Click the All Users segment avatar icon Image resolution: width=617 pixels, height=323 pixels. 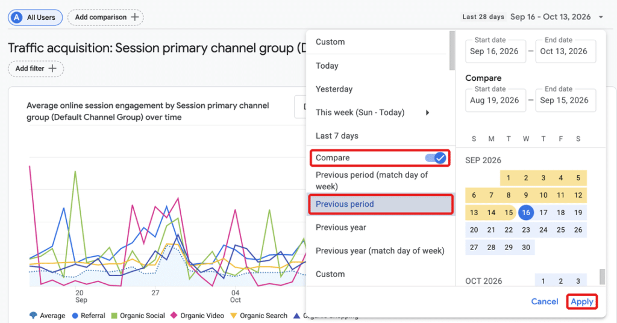tap(16, 17)
